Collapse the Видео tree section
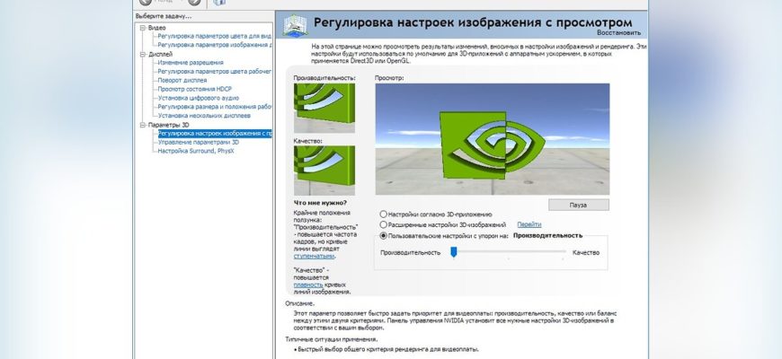Viewport: 782px width, 359px height. 143,28
